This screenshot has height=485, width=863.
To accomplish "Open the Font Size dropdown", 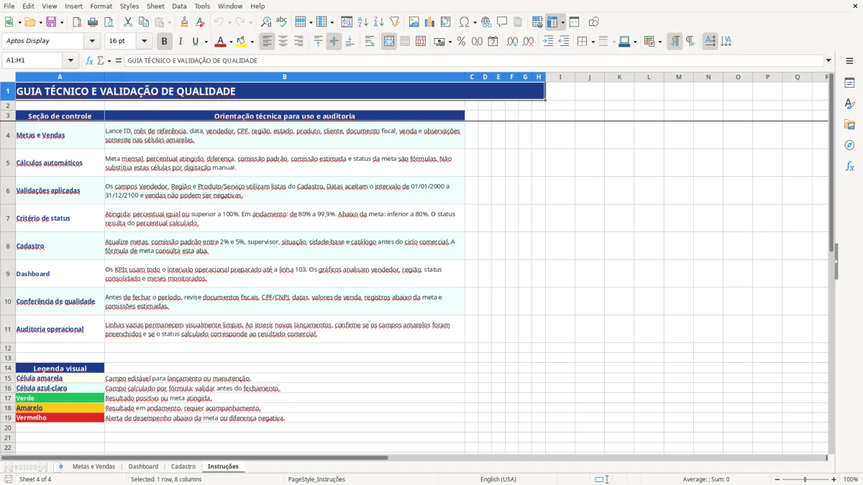I will pos(144,41).
